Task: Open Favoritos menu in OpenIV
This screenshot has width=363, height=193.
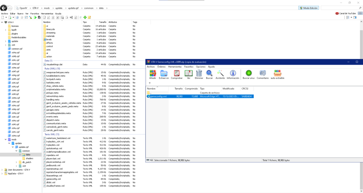Action: [x=35, y=14]
